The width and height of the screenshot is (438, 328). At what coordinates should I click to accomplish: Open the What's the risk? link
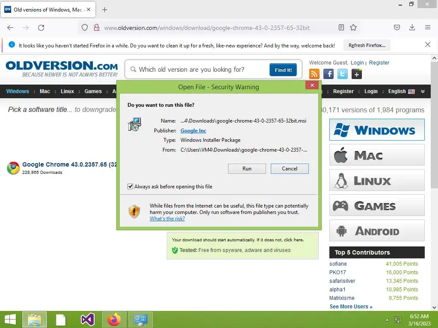(167, 219)
